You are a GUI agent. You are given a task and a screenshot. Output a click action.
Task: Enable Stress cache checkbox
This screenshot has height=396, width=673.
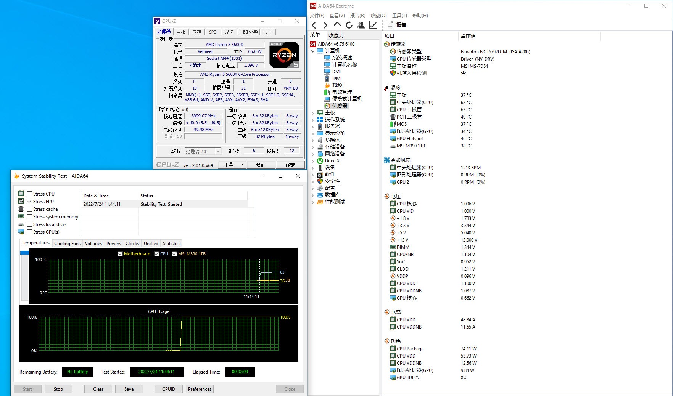click(x=29, y=209)
